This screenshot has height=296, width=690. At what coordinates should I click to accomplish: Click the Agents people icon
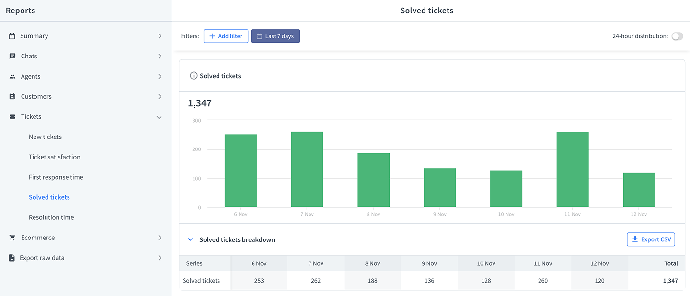12,76
